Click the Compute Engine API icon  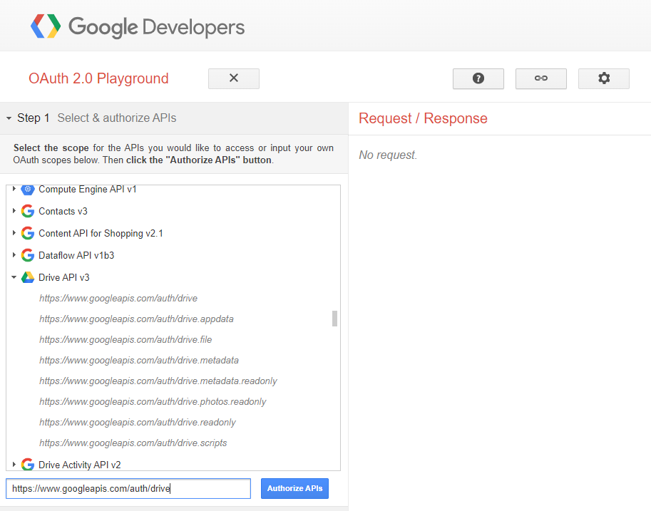point(28,190)
